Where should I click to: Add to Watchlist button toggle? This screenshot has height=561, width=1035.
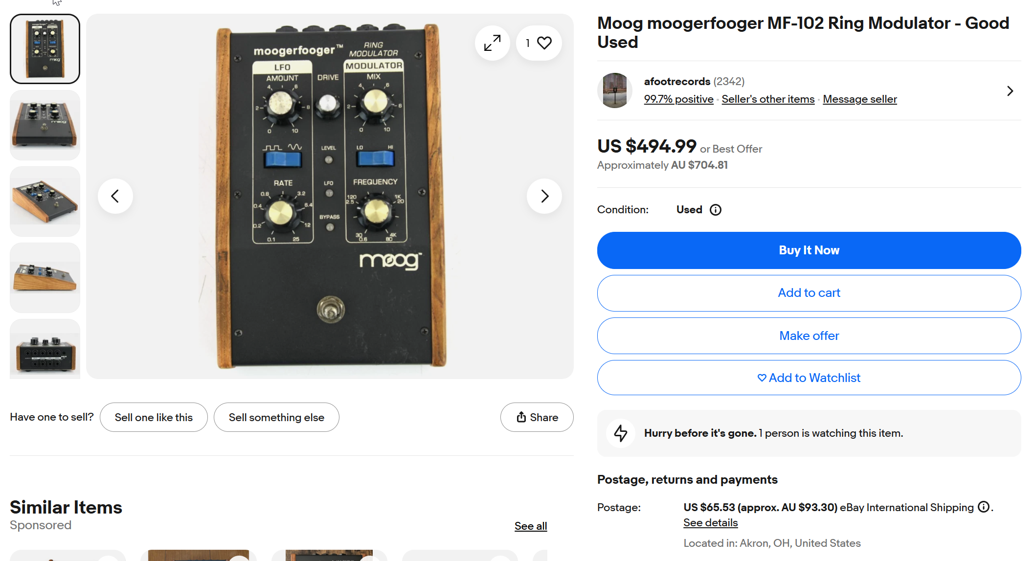tap(809, 378)
